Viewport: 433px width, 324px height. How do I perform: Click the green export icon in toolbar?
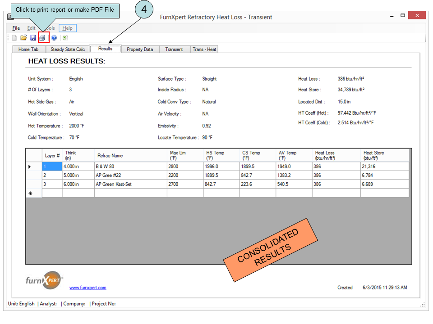65,38
